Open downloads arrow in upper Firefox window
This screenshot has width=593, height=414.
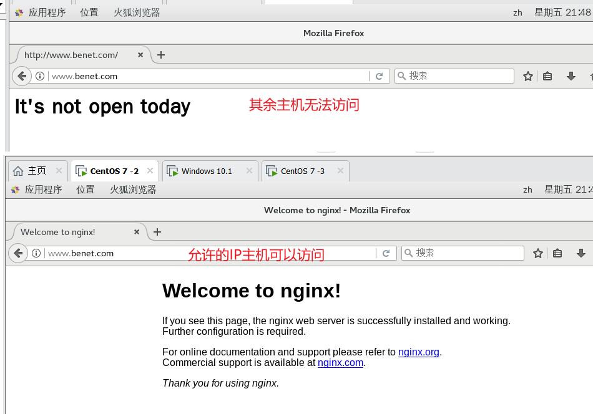point(571,76)
